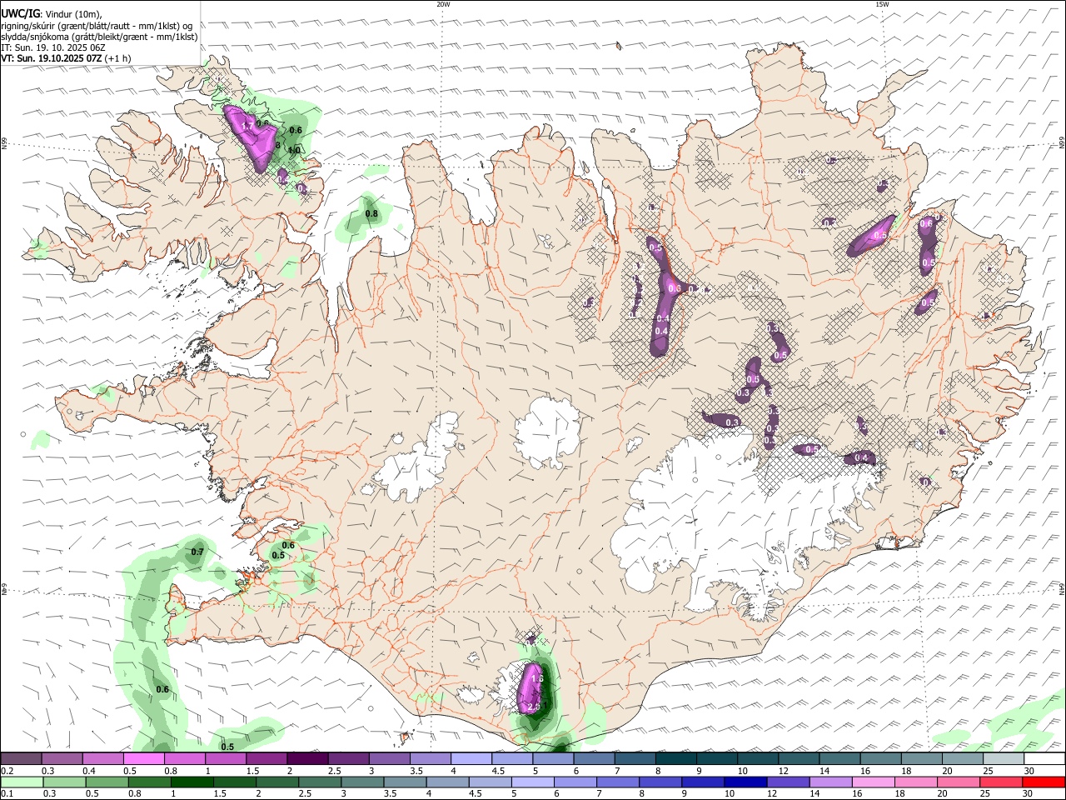Click the white Hofsjökull glacier in central Iceland
This screenshot has width=1066, height=800.
[547, 432]
